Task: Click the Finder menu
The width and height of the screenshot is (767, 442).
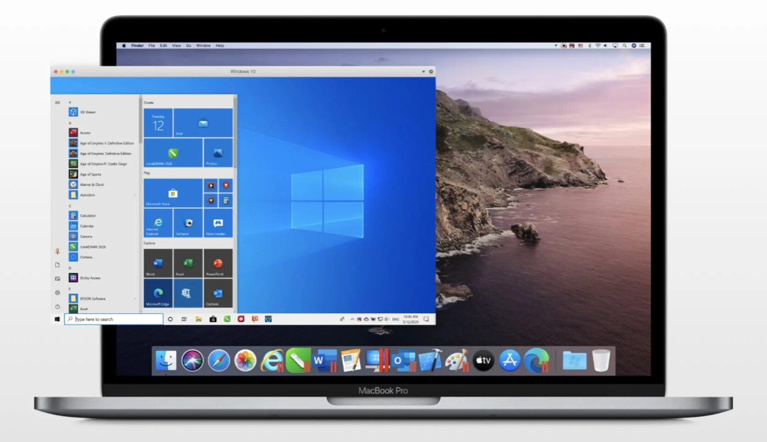Action: (137, 45)
